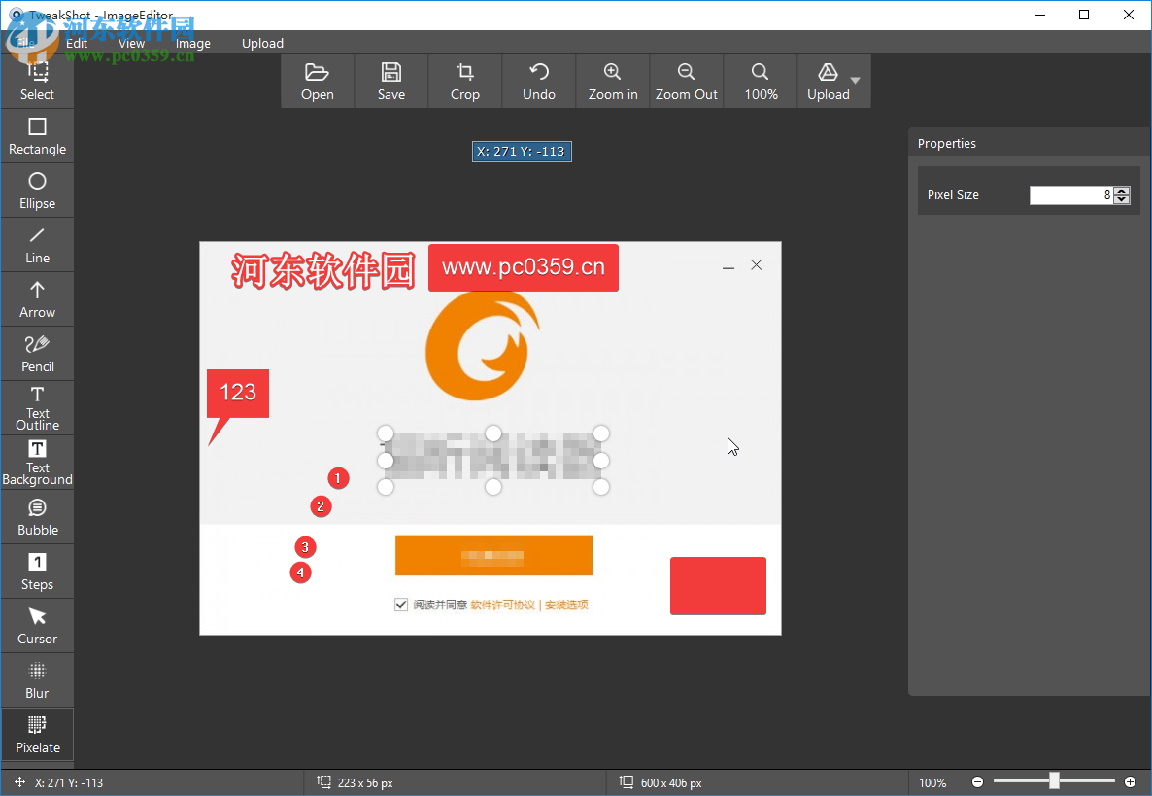Select the Pencil tool

37,353
